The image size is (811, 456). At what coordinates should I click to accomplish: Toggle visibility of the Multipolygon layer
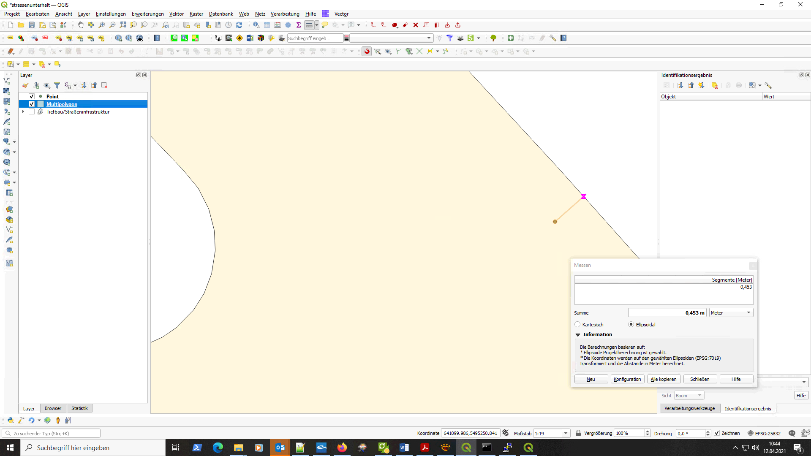(x=32, y=104)
